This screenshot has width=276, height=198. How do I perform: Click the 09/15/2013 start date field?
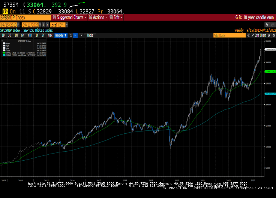[x=9, y=25]
